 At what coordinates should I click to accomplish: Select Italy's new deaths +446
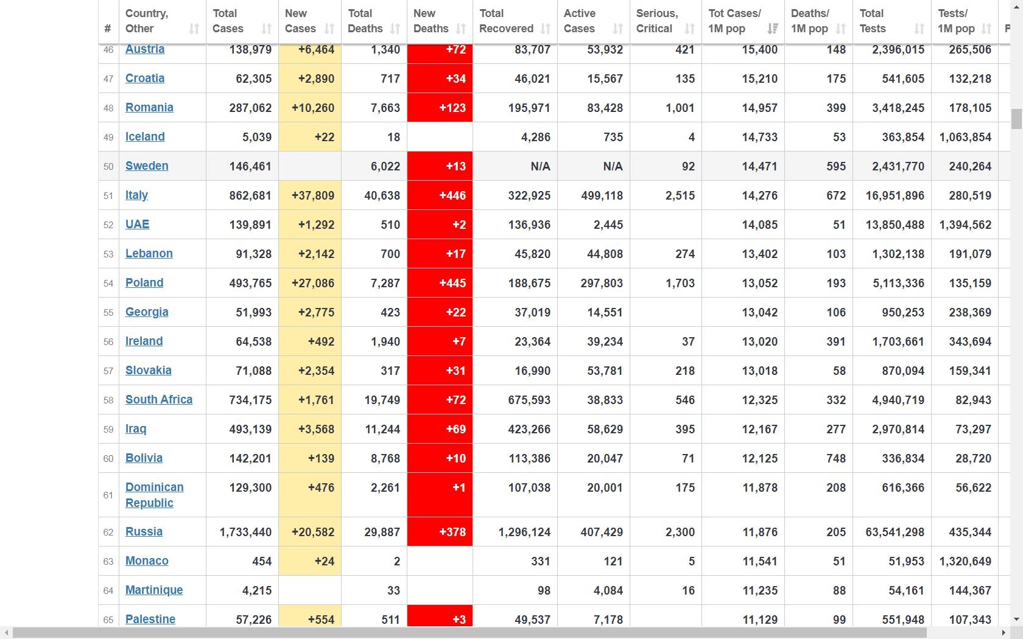coord(440,195)
